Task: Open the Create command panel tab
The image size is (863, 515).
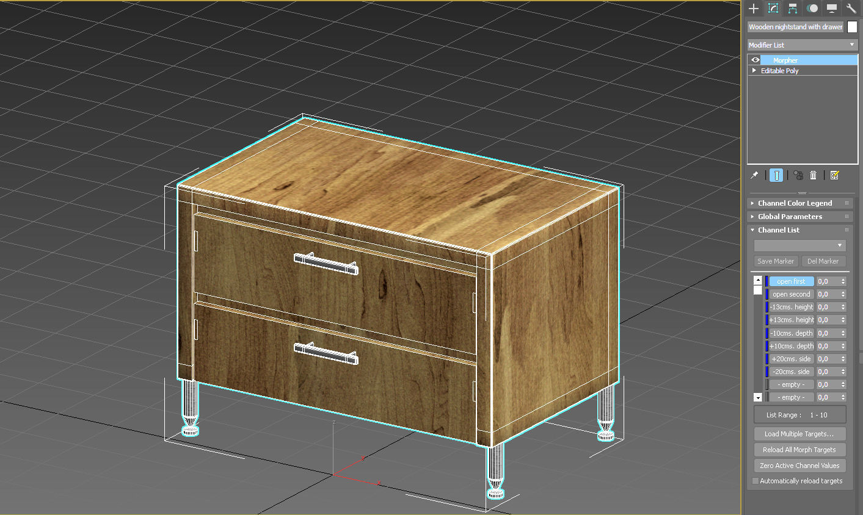Action: pyautogui.click(x=754, y=9)
